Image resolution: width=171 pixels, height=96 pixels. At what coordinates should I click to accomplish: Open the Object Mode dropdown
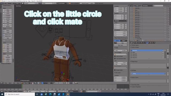click(x=26, y=83)
